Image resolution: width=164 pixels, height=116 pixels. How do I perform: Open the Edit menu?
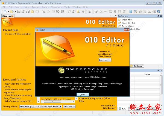11,7
